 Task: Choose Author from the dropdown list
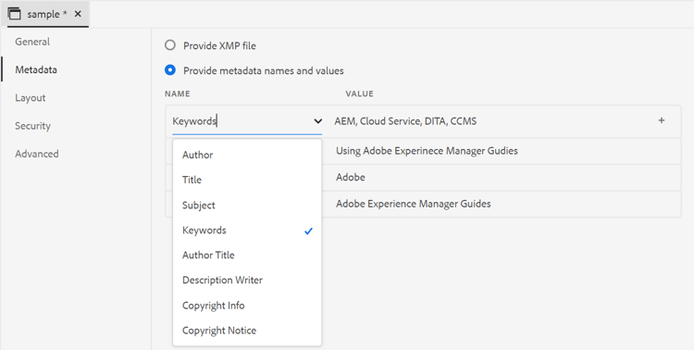pyautogui.click(x=247, y=155)
